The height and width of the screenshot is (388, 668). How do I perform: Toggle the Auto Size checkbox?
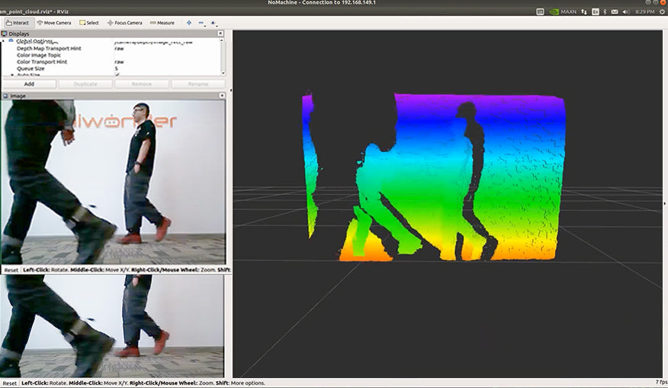point(117,75)
